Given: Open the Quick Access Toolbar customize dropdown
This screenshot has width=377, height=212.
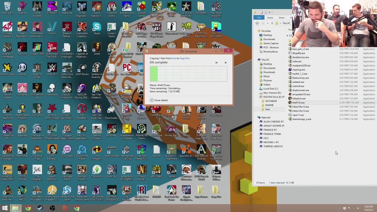Looking at the screenshot, I should (269, 12).
